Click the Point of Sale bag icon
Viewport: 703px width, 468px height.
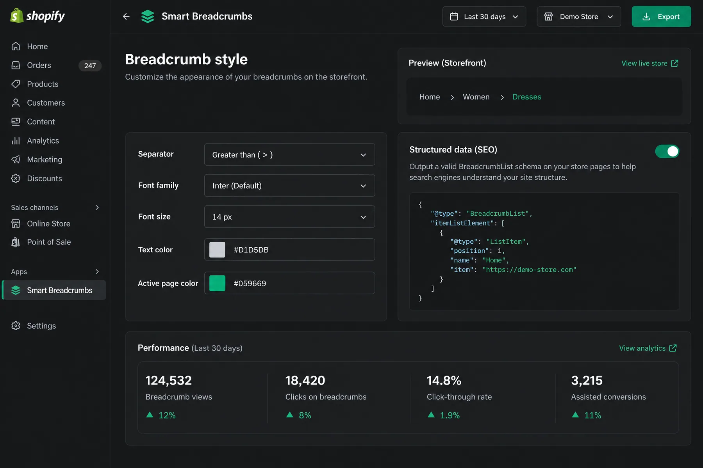click(16, 242)
